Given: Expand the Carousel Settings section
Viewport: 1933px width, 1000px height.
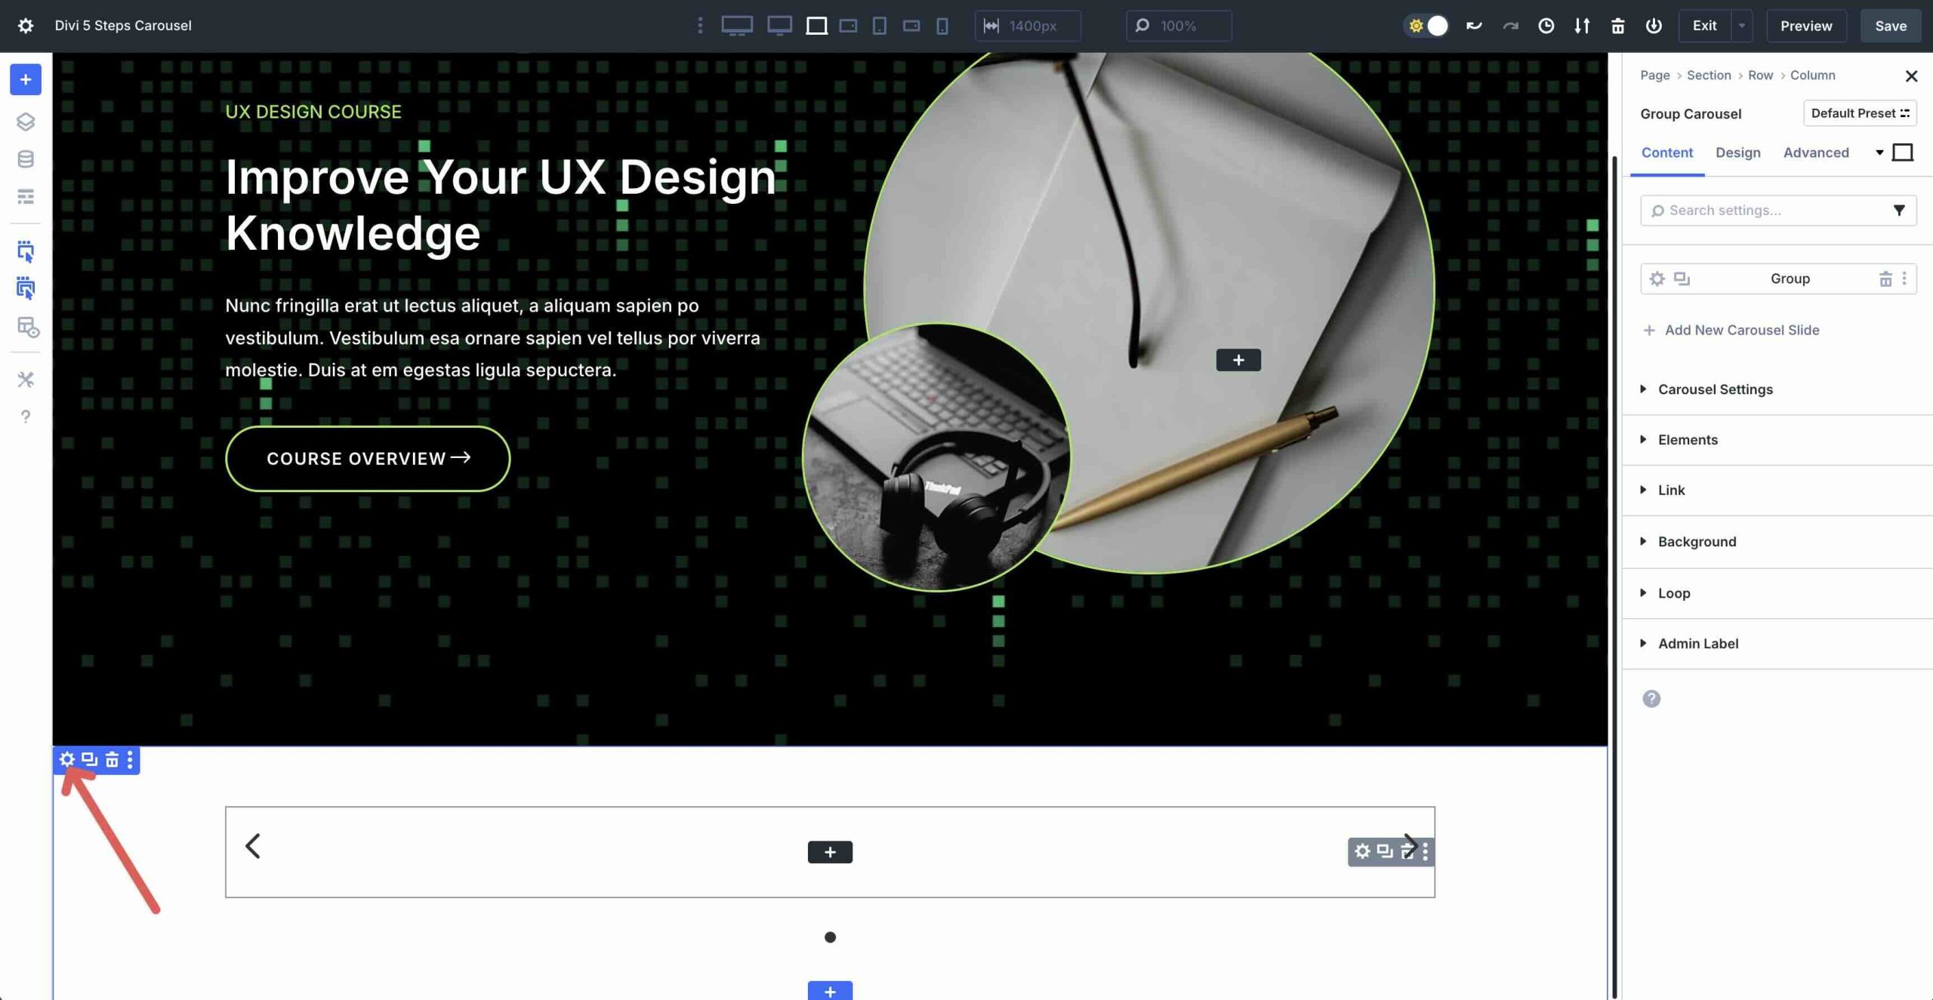Looking at the screenshot, I should (x=1715, y=389).
